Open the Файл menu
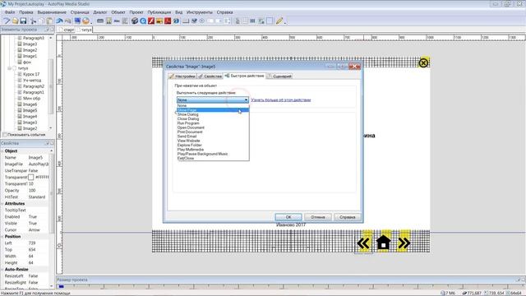 [9, 12]
